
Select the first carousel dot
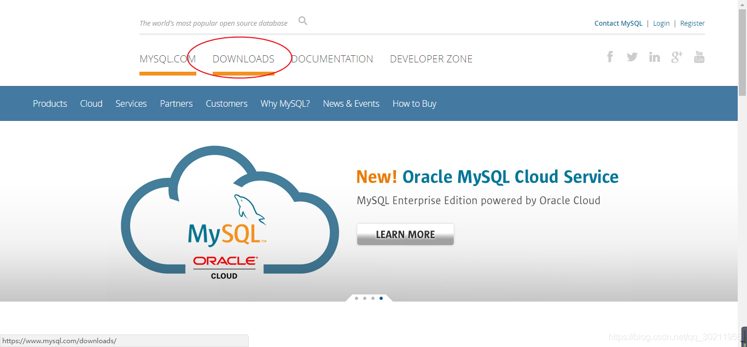click(x=357, y=298)
